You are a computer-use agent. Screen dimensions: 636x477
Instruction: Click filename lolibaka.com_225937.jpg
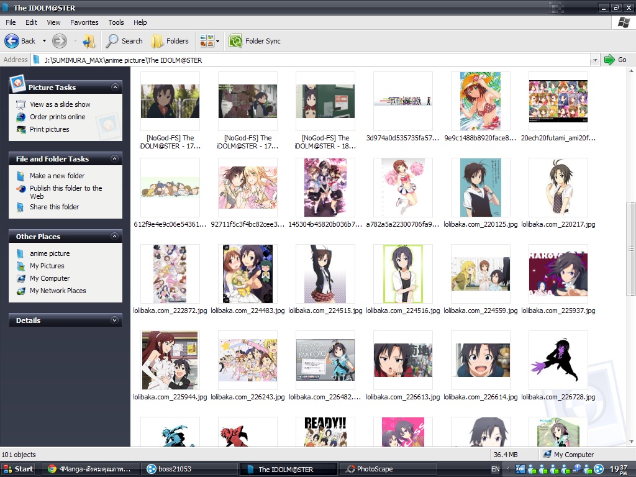coord(558,311)
